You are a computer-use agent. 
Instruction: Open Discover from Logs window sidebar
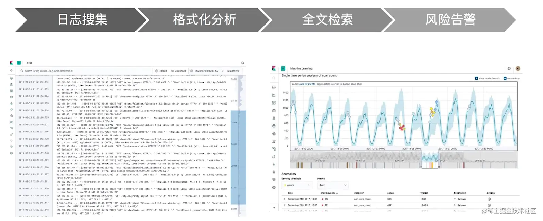pos(11,78)
